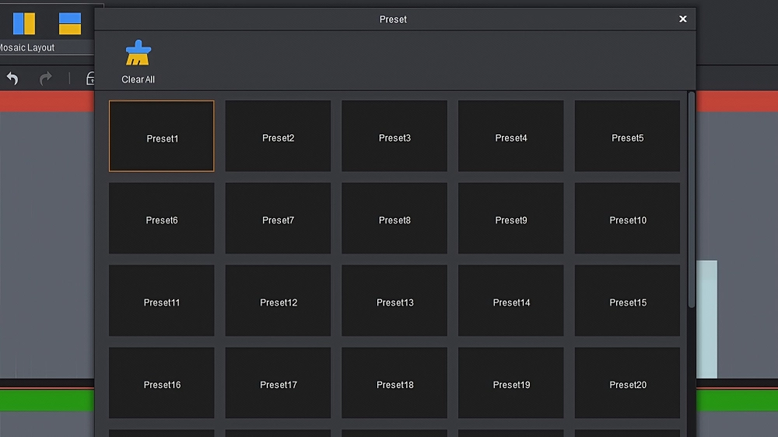This screenshot has height=437, width=778.
Task: Open the Preset16 tile
Action: [x=161, y=383]
